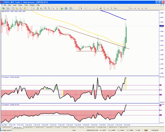Select the W1 timeframe button
The height and width of the screenshot is (132, 165).
pos(146,8)
